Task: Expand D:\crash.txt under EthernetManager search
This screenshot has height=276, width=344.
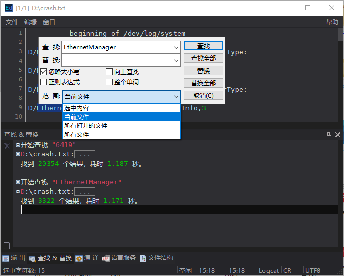Action: point(18,191)
